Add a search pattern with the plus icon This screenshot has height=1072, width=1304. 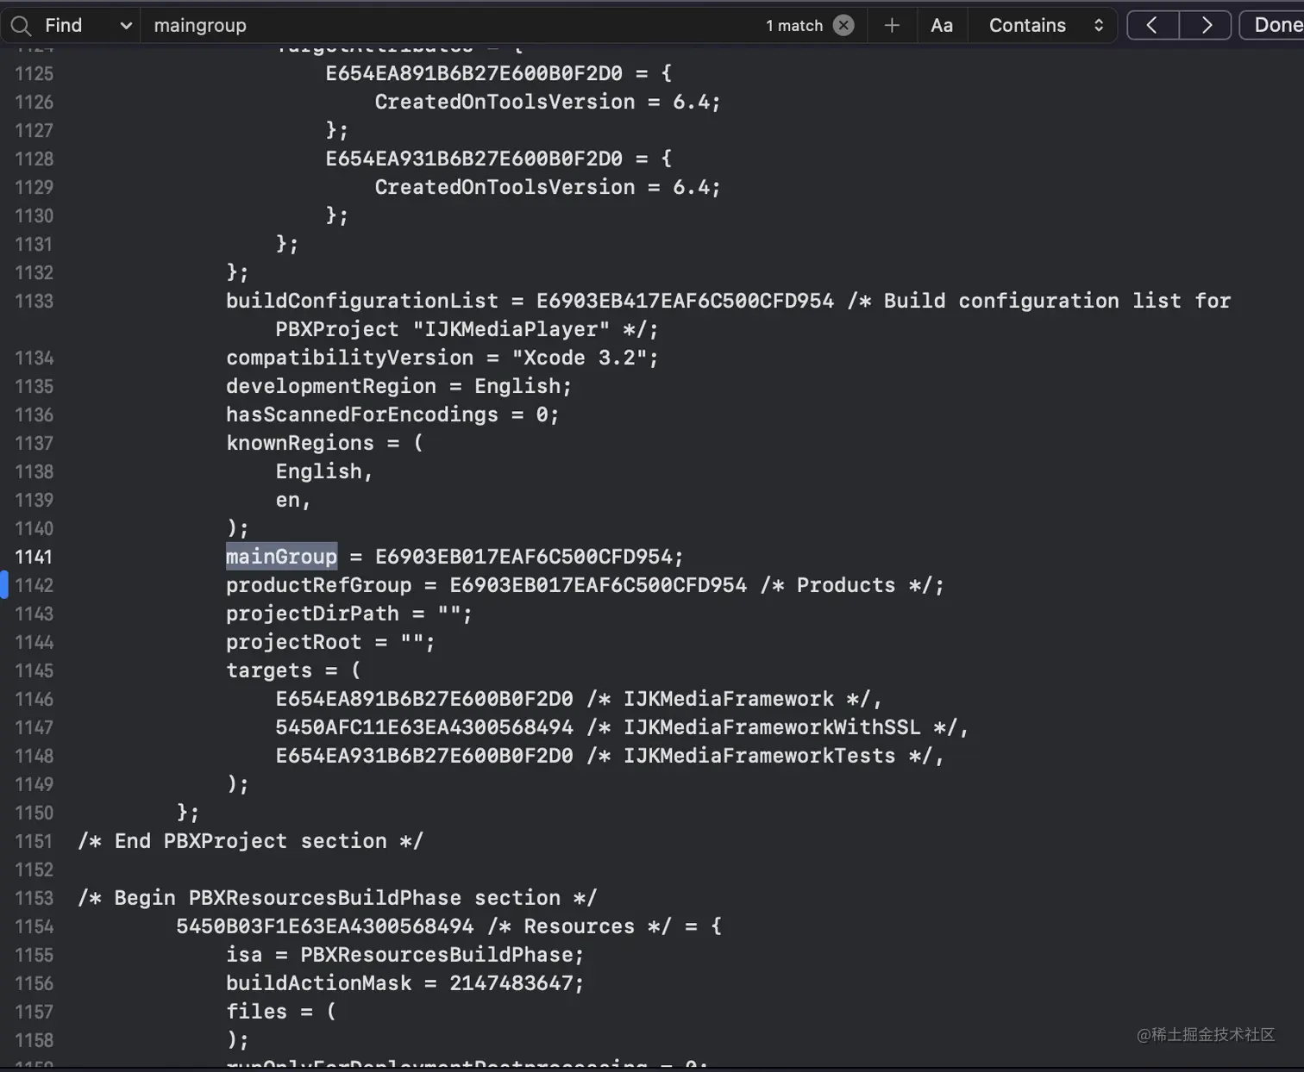[892, 26]
